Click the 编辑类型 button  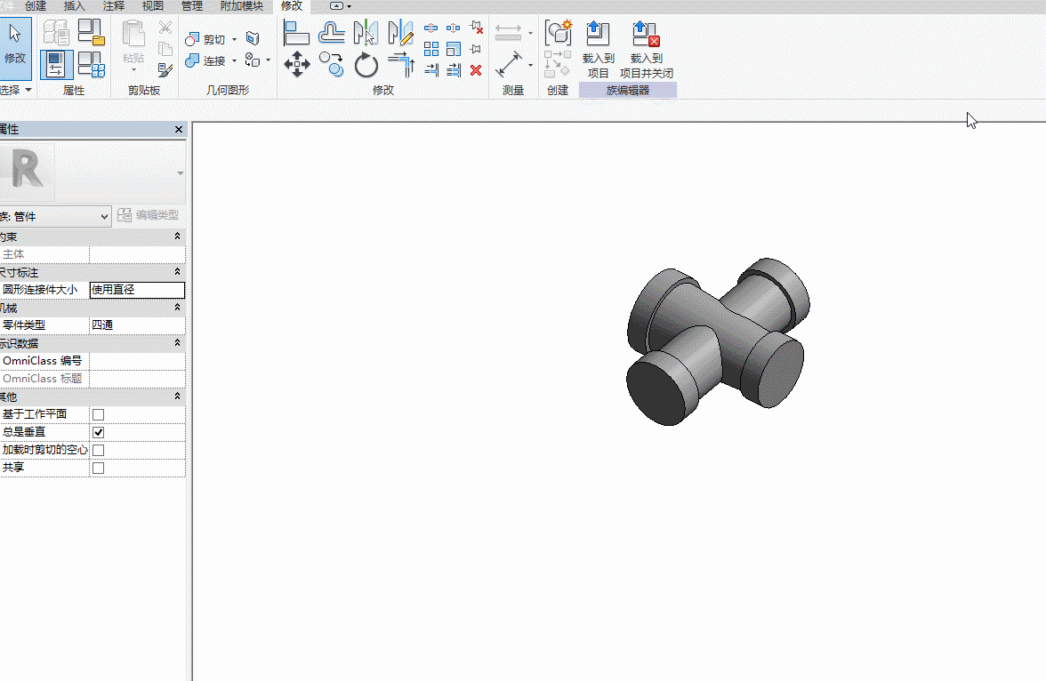[x=148, y=215]
